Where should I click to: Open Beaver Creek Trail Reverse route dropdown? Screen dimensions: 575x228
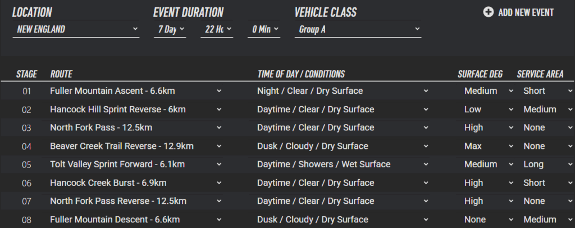click(x=218, y=146)
